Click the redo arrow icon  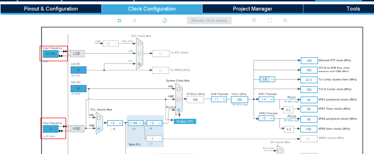tap(134, 20)
